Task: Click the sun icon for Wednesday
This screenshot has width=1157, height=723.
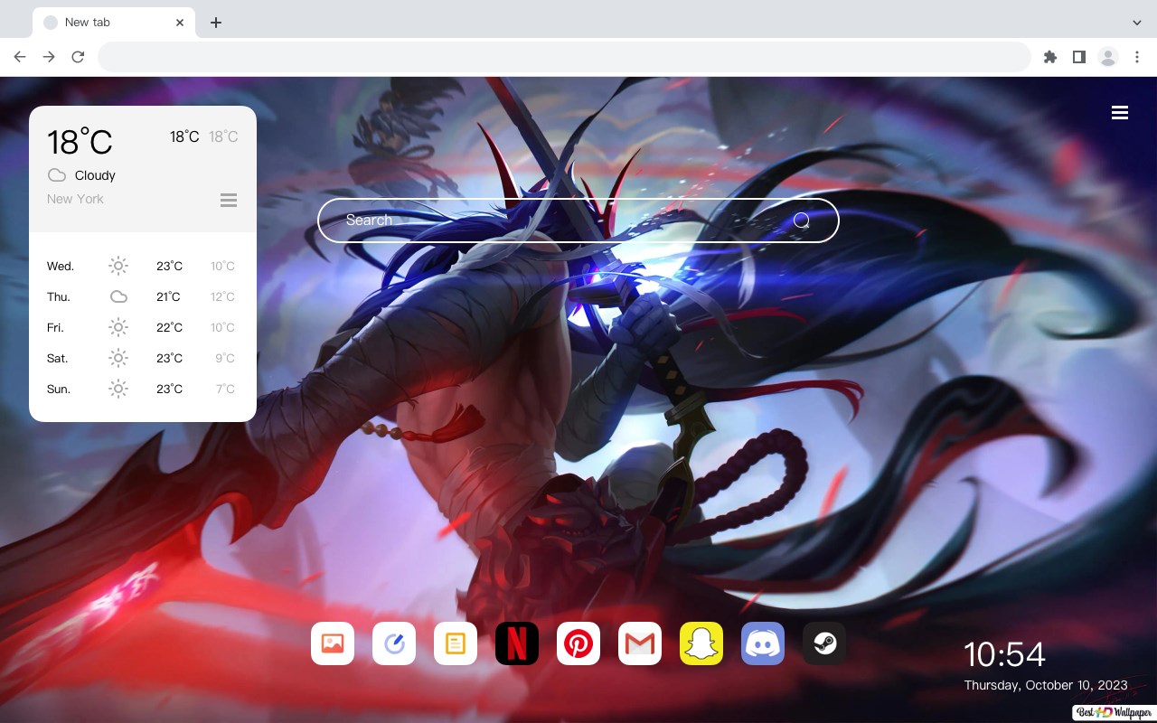Action: click(118, 266)
